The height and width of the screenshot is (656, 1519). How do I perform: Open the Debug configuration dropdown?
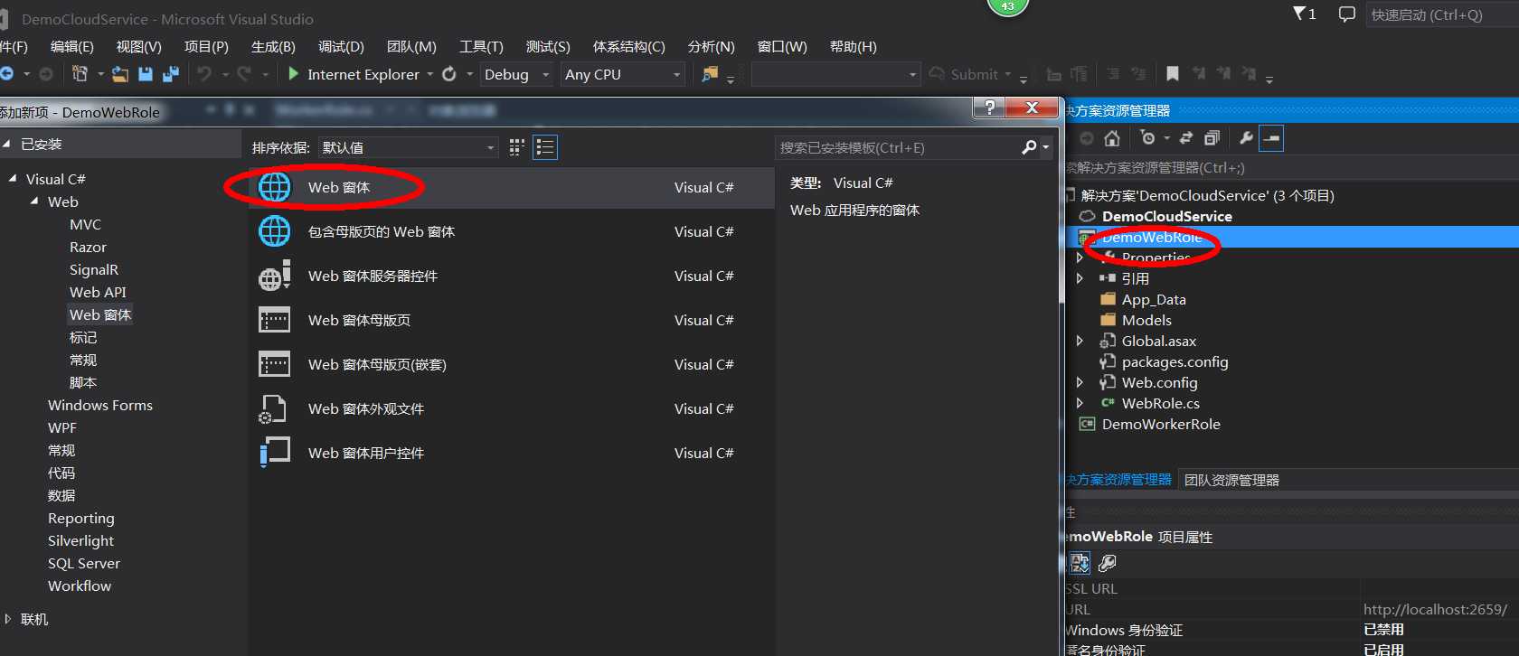click(x=516, y=74)
